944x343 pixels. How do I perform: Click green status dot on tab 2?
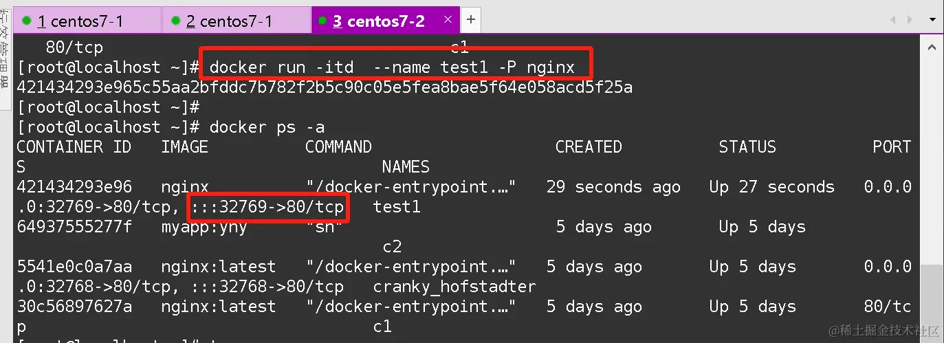(176, 21)
